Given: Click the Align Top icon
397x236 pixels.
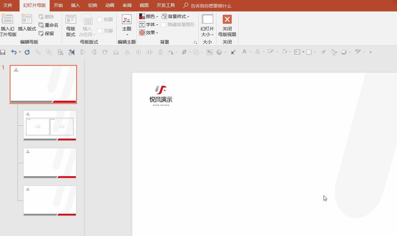Looking at the screenshot, I should (x=105, y=52).
